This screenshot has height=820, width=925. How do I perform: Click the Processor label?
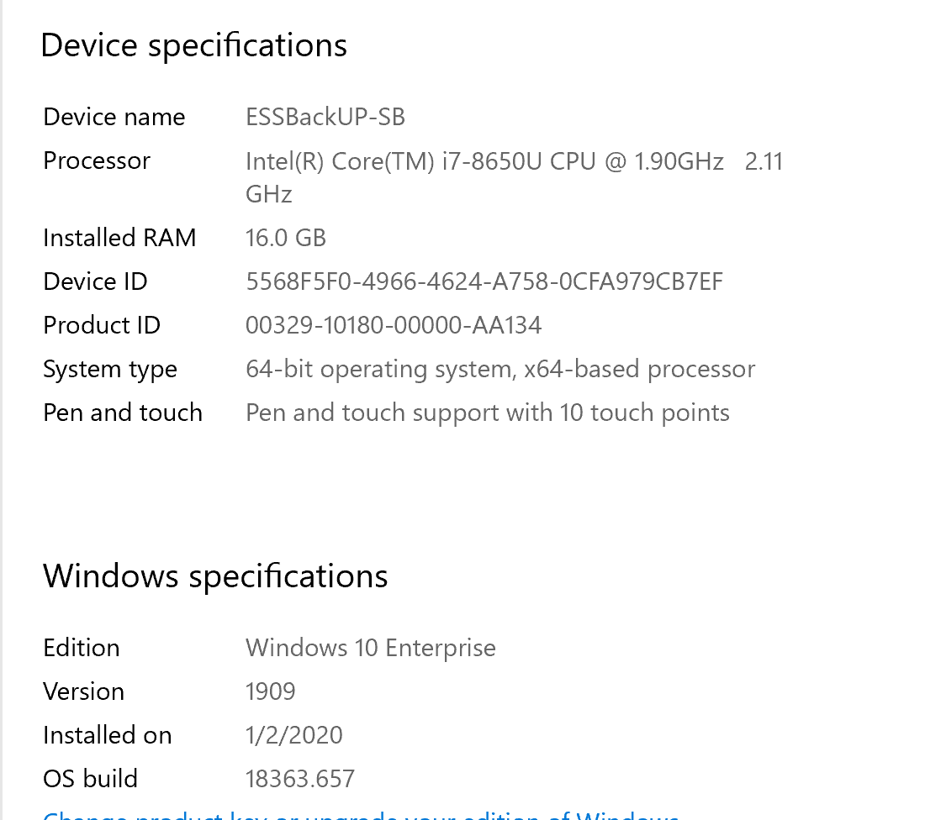(96, 160)
